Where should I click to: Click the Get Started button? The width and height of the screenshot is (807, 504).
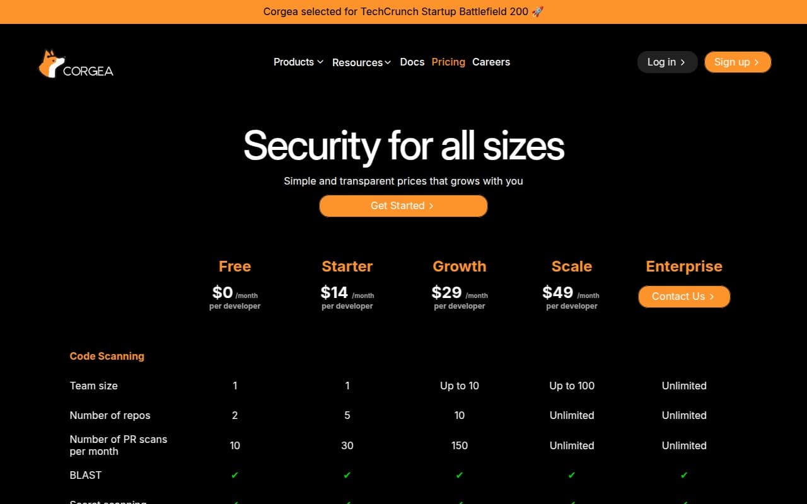[403, 205]
